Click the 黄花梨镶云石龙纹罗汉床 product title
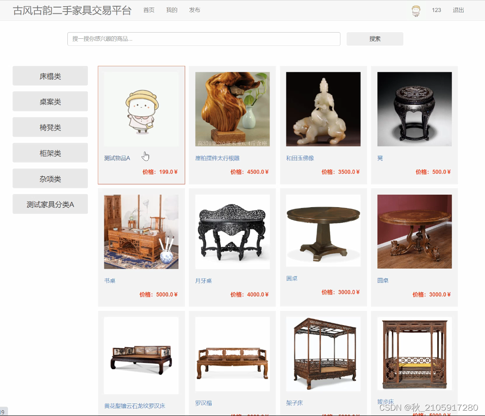 point(135,406)
